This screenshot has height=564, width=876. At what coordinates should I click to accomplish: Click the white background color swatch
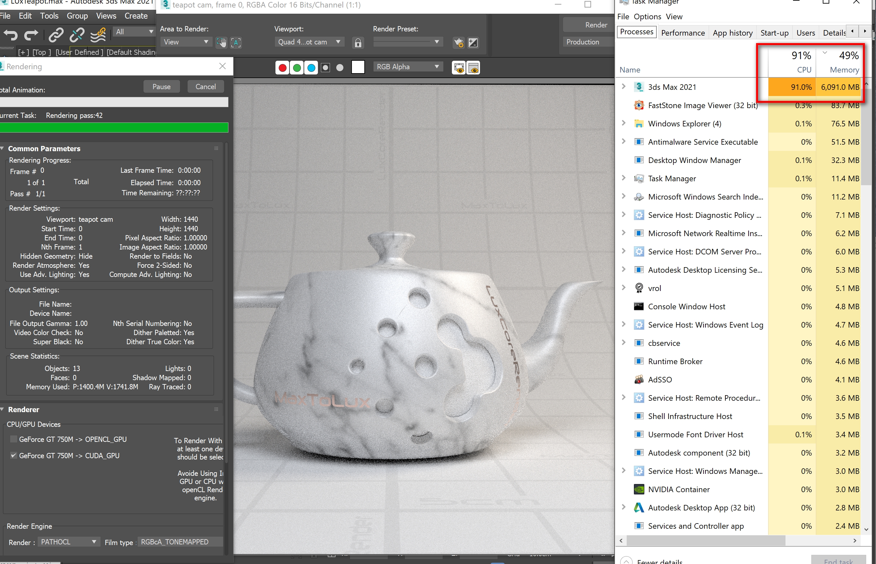pos(357,67)
